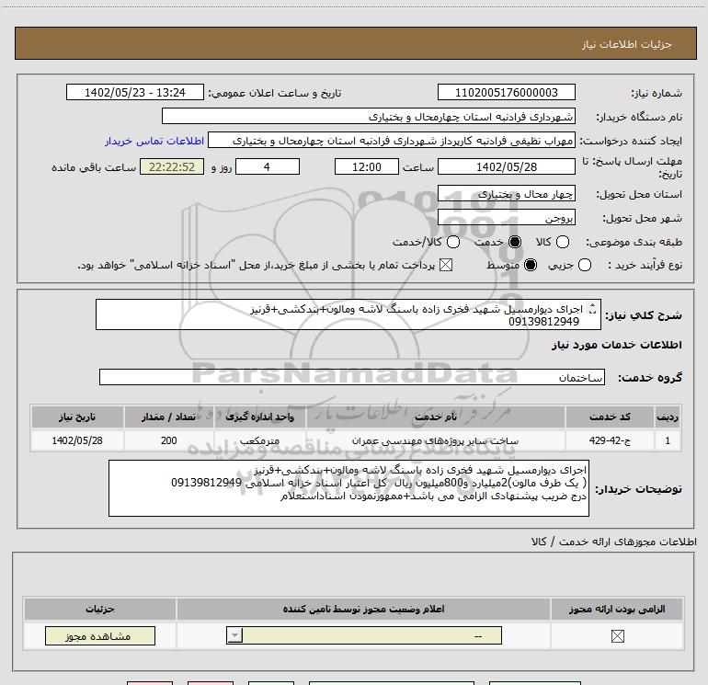The image size is (708, 685).
Task: Click the جزئیات اطلاعات نیاز page title
Action: (x=626, y=44)
